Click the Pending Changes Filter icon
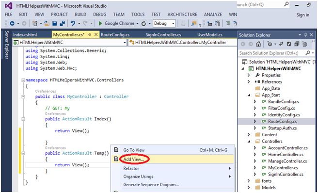 pos(270,44)
